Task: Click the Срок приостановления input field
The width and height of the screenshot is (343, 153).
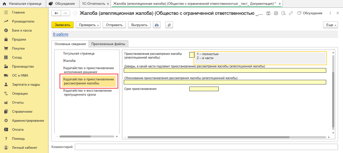Action: click(x=204, y=89)
